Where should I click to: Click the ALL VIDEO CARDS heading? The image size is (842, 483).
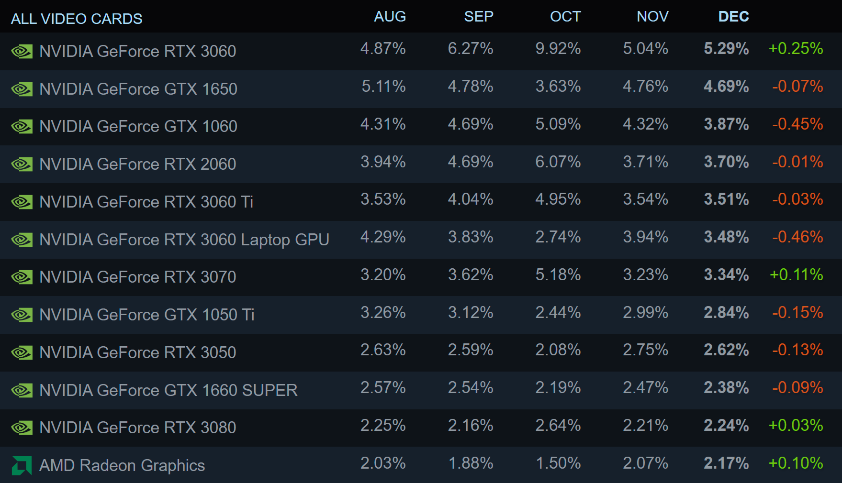coord(77,19)
